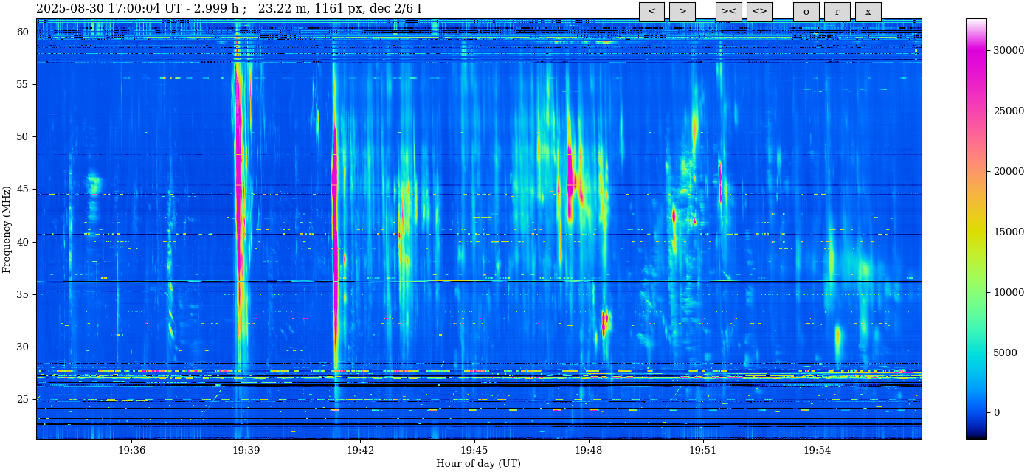Click the 45 MHz frequency tick label
This screenshot has width=1030, height=472.
point(24,190)
